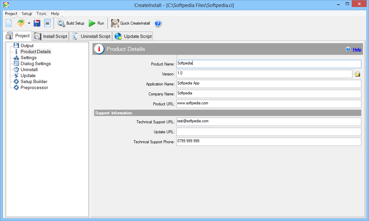This screenshot has height=221, width=369.
Task: Focus the Company Name input field
Action: click(x=269, y=94)
